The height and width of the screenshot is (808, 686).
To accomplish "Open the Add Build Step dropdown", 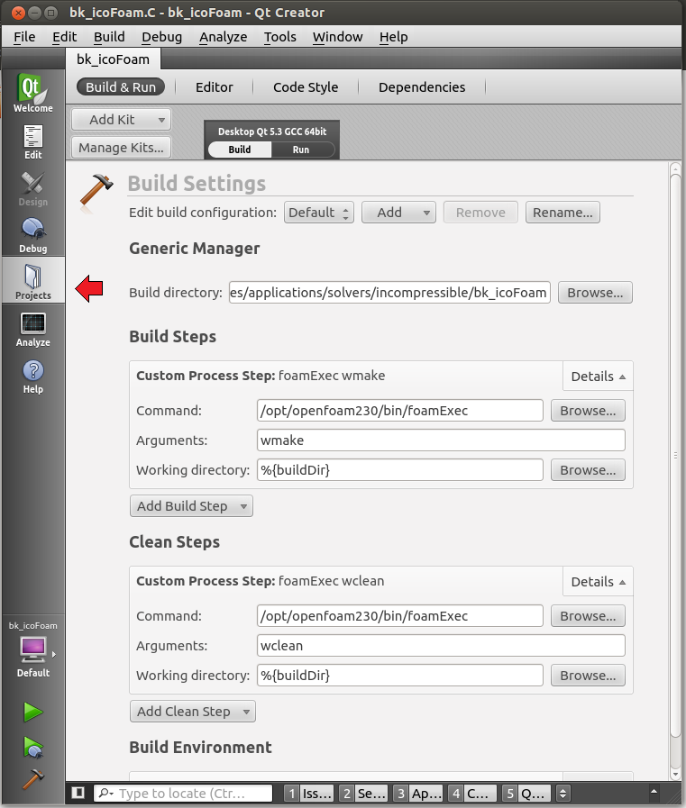I will [x=191, y=506].
